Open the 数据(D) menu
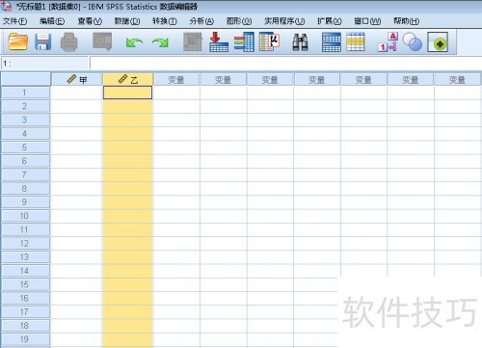This screenshot has width=482, height=348. (127, 21)
